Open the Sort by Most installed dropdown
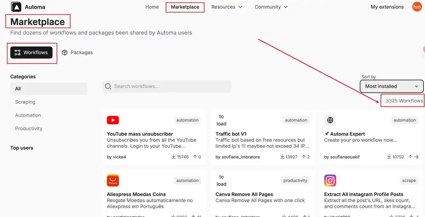The image size is (425, 217). point(392,86)
